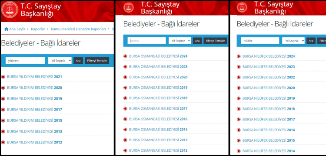The width and height of the screenshot is (326, 156).
Task: Open the Yıl Seçiniz dropdown in the left panel
Action: (x=60, y=61)
